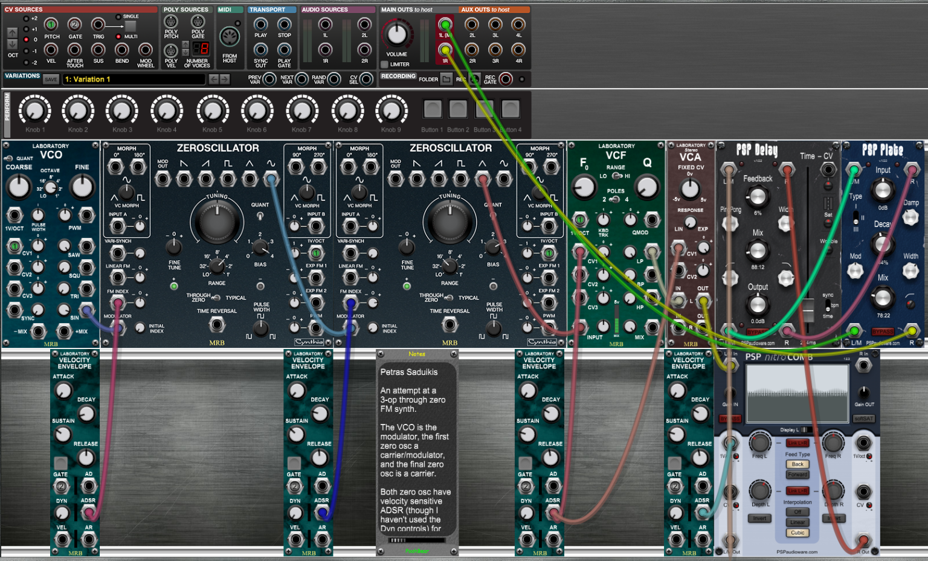Screen dimensions: 928x561
Task: Toggle BYPASS on PSP Plate
Action: 883,332
